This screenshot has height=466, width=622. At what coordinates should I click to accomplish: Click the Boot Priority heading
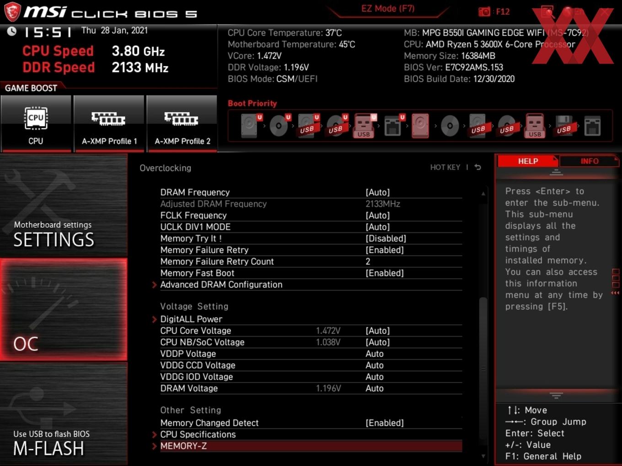[252, 103]
